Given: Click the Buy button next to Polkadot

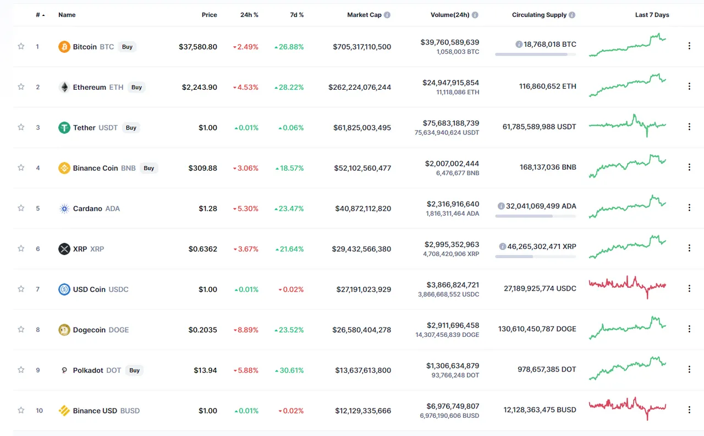Looking at the screenshot, I should click(134, 370).
